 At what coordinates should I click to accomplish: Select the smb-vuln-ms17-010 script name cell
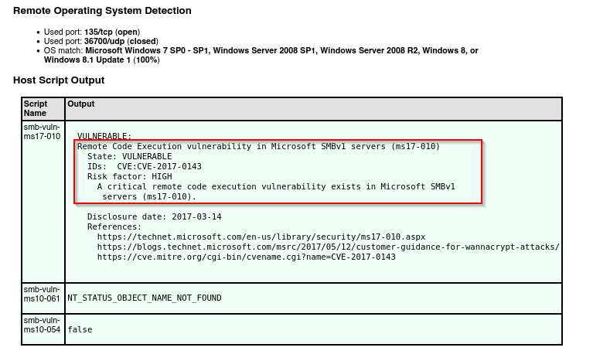pos(43,202)
